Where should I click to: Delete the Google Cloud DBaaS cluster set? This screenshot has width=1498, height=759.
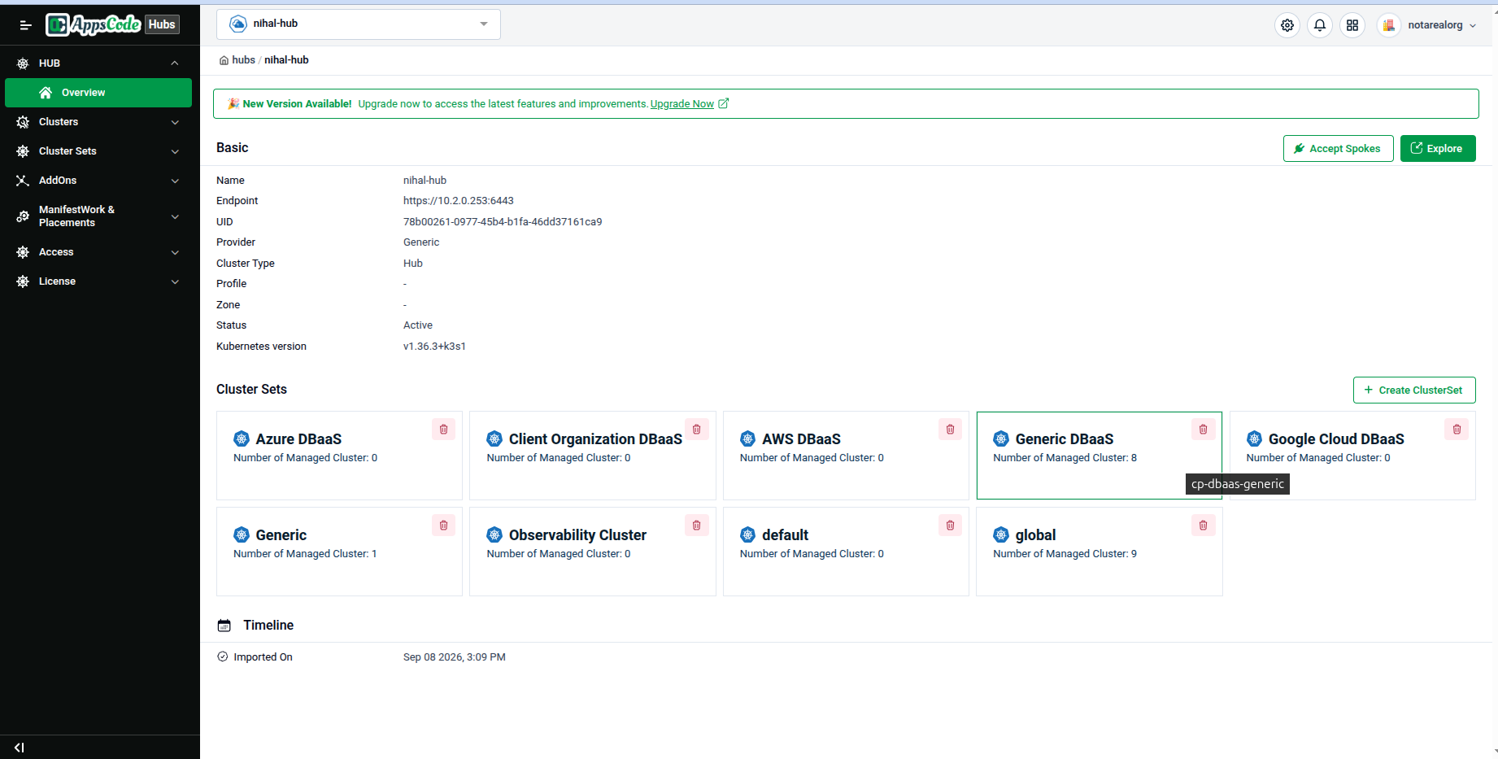(x=1457, y=430)
